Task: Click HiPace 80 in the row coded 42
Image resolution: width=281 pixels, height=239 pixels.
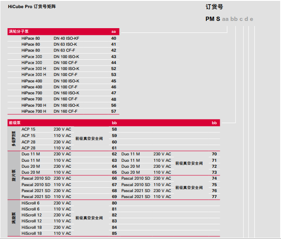Action: pos(31,50)
